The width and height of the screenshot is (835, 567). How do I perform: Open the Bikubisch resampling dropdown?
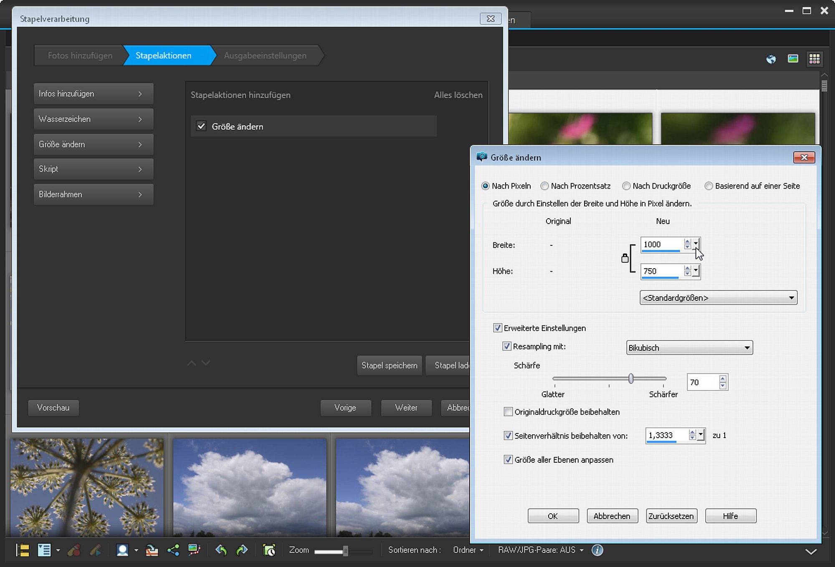click(689, 348)
